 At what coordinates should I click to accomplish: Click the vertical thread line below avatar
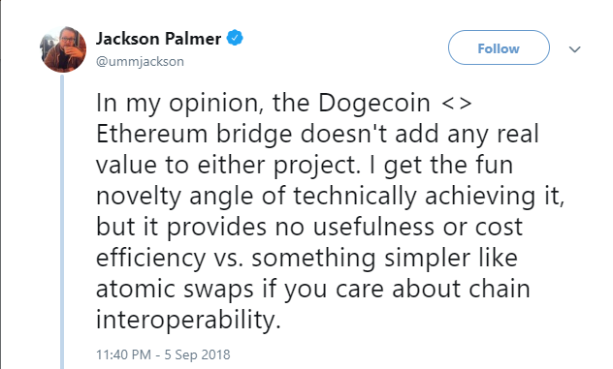(x=62, y=221)
